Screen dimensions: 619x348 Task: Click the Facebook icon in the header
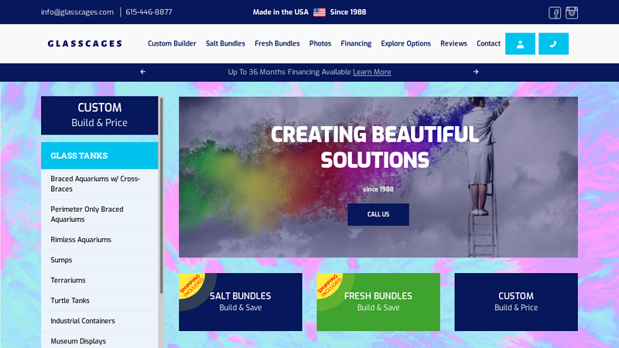tap(555, 12)
